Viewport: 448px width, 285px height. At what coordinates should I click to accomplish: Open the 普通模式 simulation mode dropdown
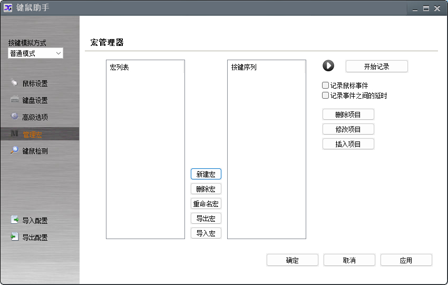point(35,53)
